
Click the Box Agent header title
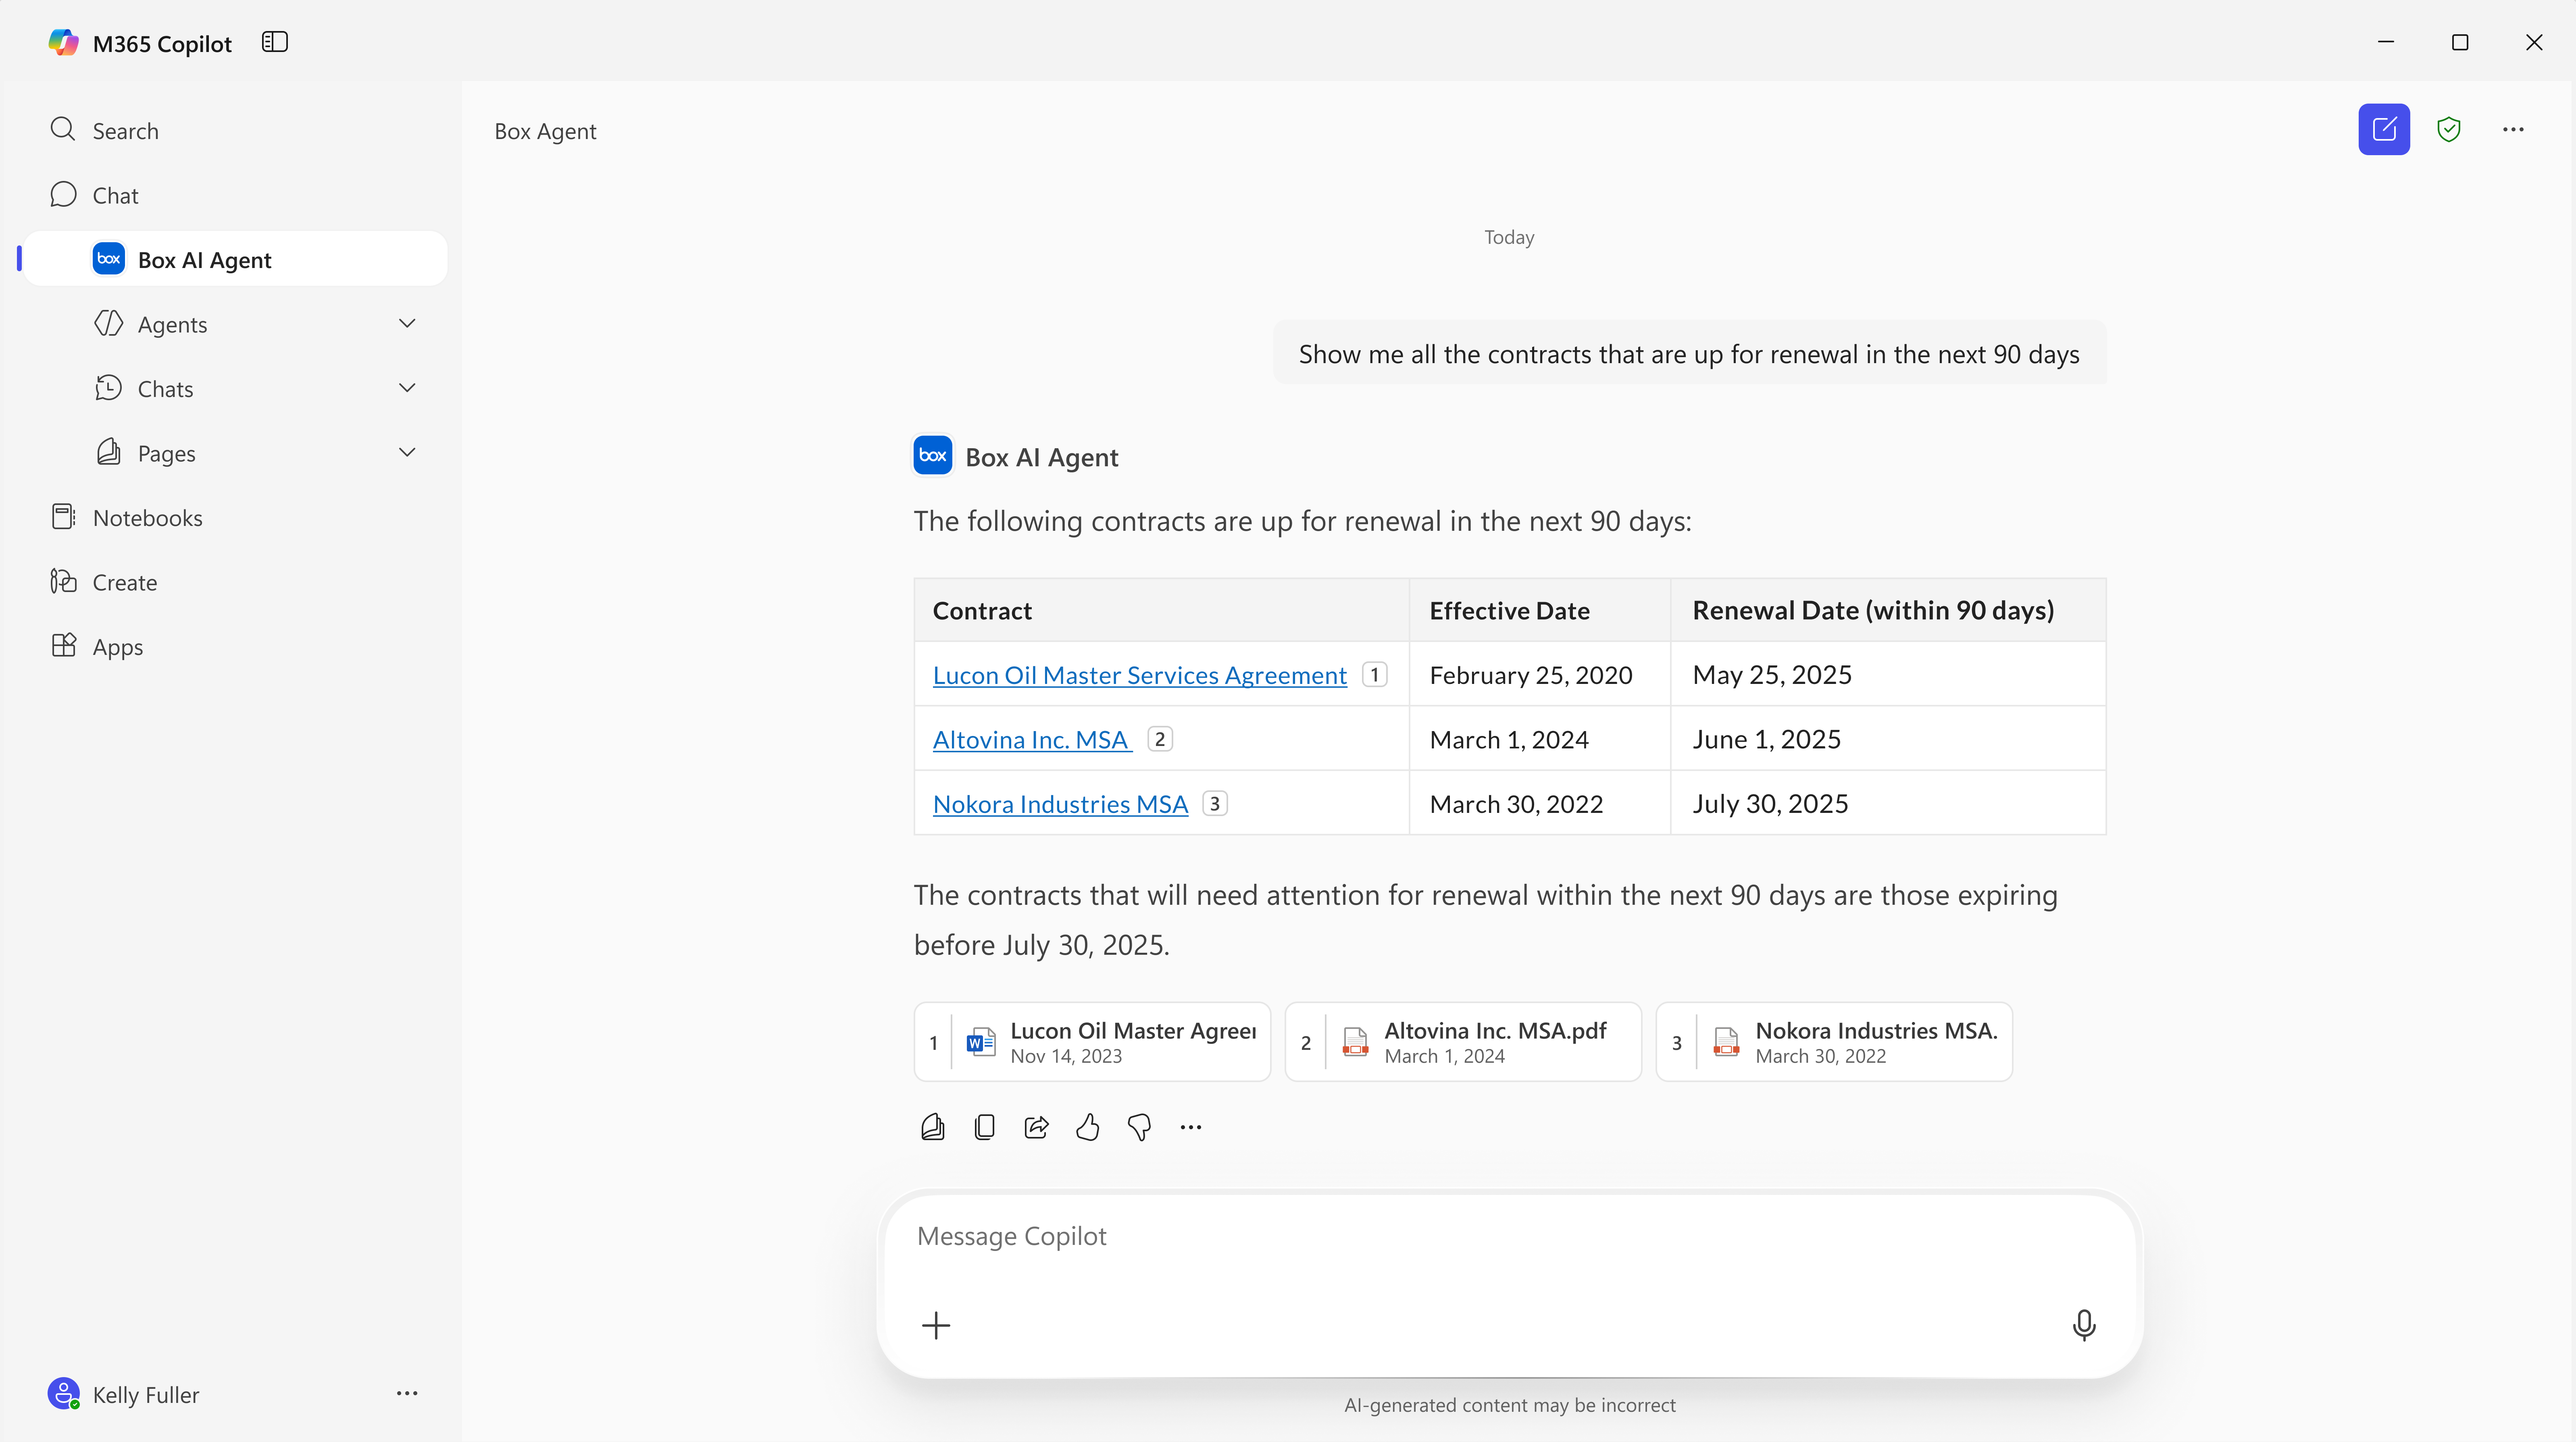pos(545,131)
